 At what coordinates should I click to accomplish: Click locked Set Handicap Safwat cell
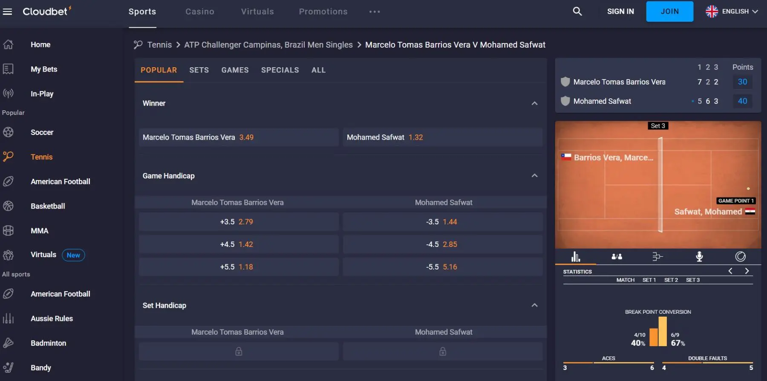[x=443, y=352]
